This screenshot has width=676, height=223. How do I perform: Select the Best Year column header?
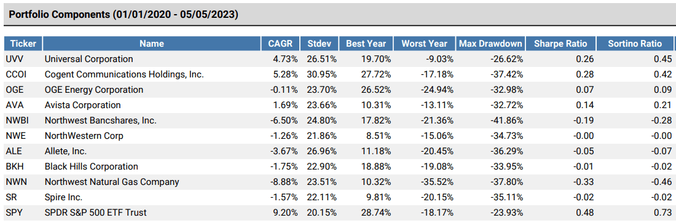tap(366, 44)
